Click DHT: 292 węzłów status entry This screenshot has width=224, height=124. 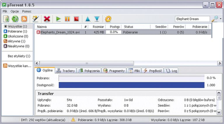(43, 120)
